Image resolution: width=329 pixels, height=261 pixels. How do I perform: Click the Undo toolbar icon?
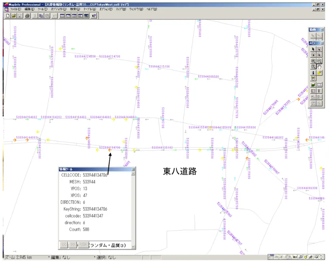pyautogui.click(x=55, y=15)
